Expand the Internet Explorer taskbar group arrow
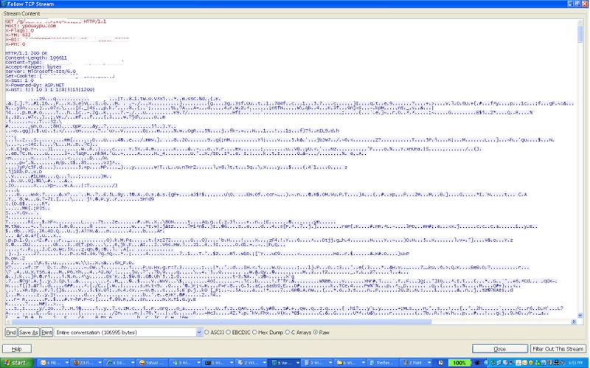 coord(133,363)
